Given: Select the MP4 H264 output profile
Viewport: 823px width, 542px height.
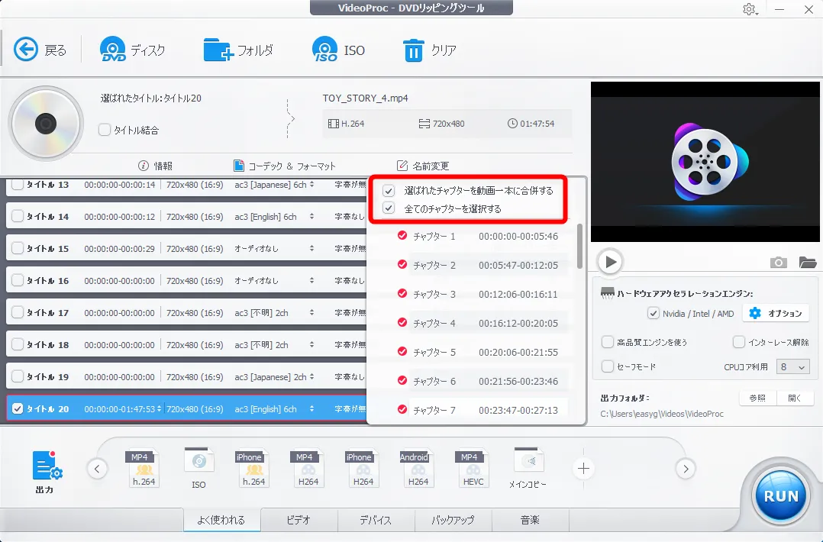Looking at the screenshot, I should coord(308,467).
